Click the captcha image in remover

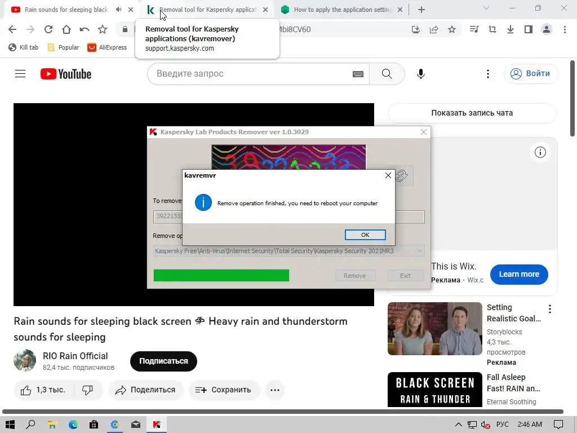pyautogui.click(x=289, y=157)
